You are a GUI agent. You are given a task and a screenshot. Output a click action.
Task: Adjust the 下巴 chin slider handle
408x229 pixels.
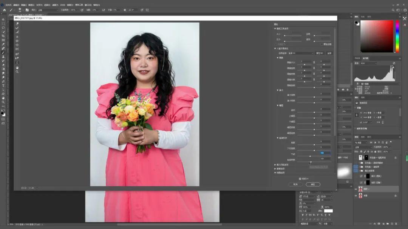310,156
